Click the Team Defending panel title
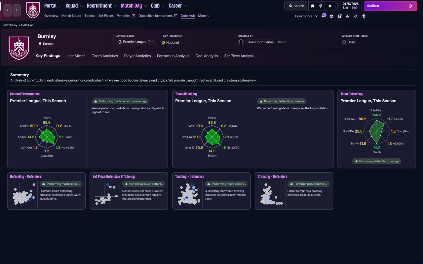 click(x=352, y=94)
